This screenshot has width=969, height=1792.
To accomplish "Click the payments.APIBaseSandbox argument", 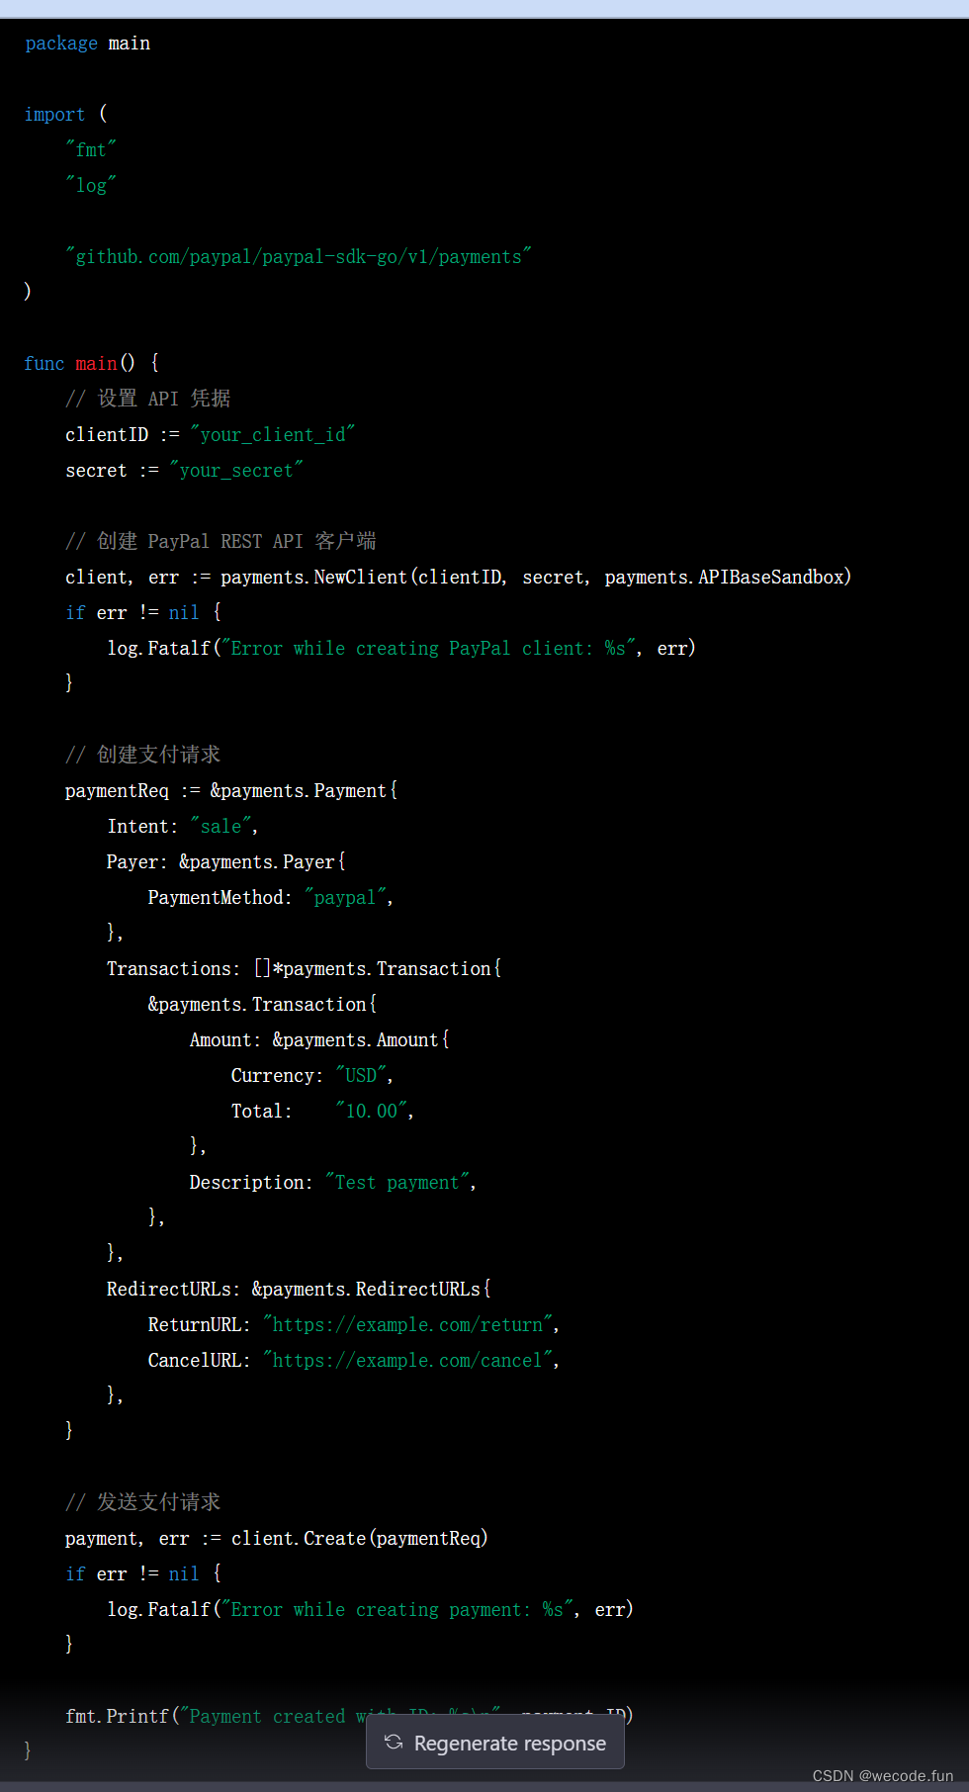I will 726,578.
